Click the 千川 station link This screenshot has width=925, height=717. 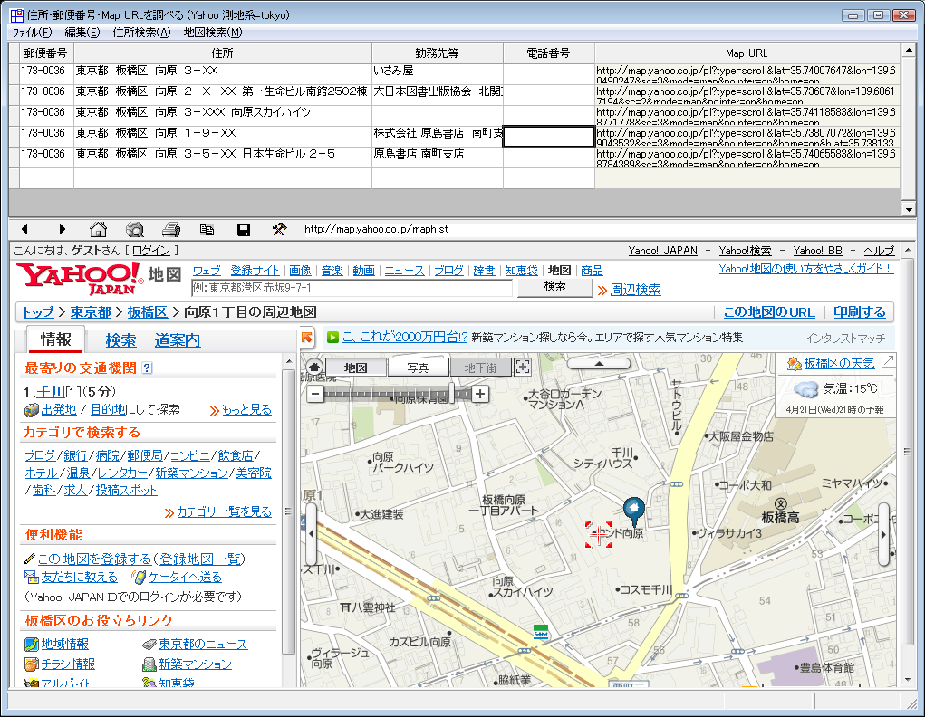coord(51,391)
